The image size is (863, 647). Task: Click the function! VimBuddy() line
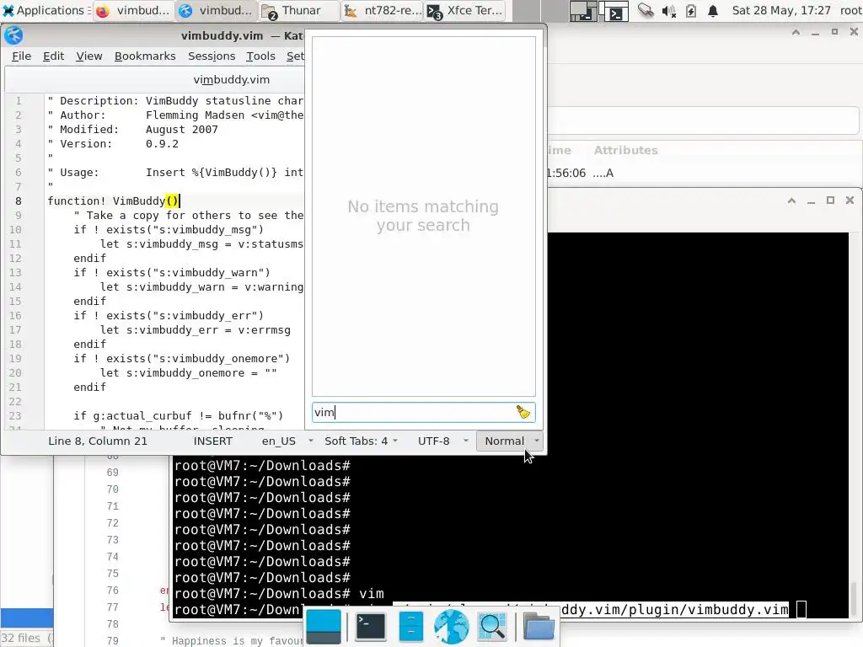(x=114, y=201)
